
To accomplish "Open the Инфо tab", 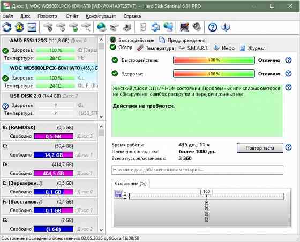I will click(x=224, y=48).
